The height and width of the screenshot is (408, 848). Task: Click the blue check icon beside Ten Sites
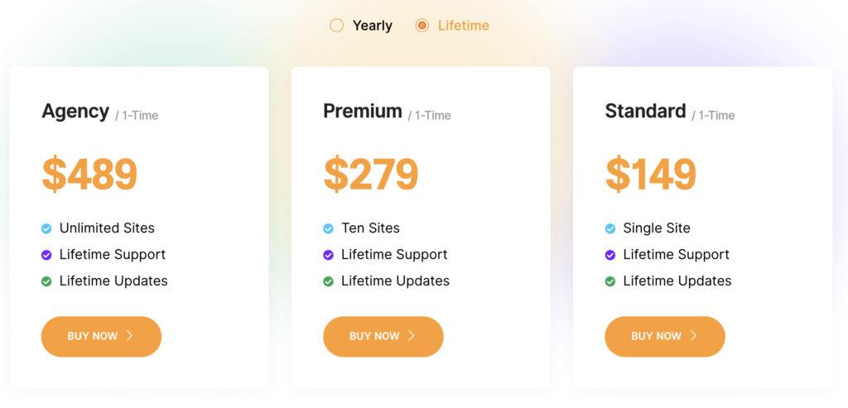[329, 228]
